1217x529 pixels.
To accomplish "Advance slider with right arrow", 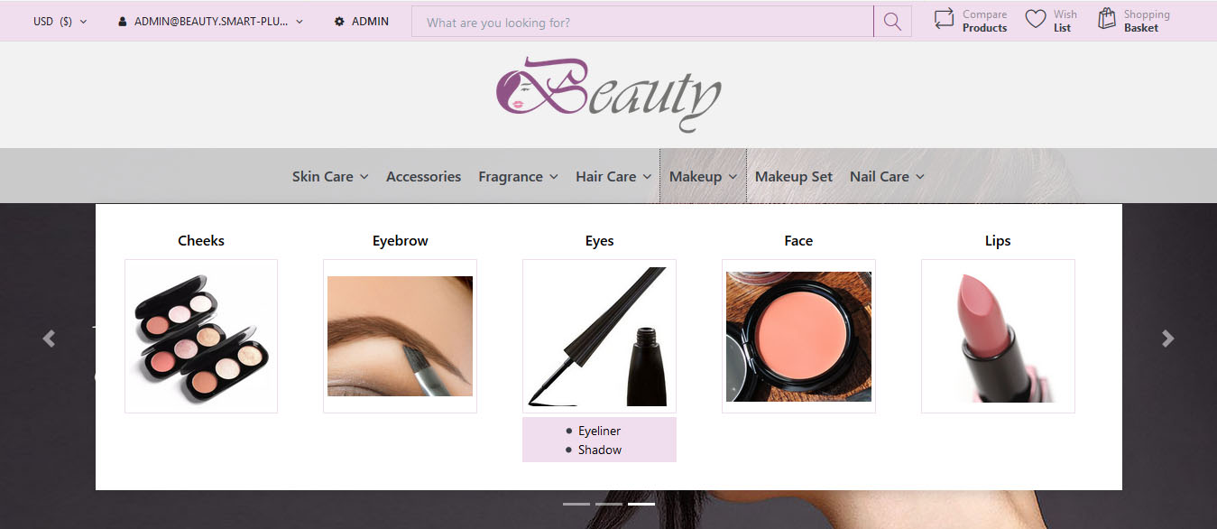I will coord(1167,339).
